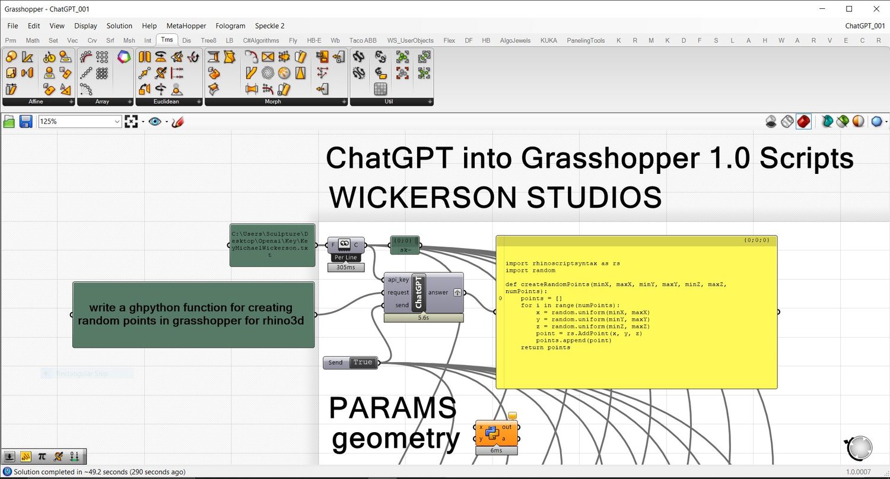Viewport: 890px width, 479px height.
Task: Select the Maelstrom spiral icon in Morph panel
Action: [268, 74]
